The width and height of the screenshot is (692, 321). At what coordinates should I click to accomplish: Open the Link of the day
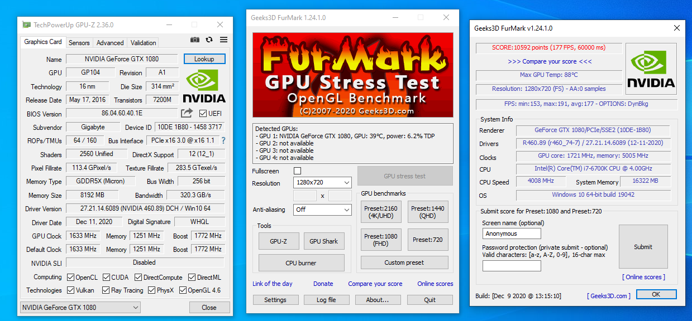pos(273,284)
